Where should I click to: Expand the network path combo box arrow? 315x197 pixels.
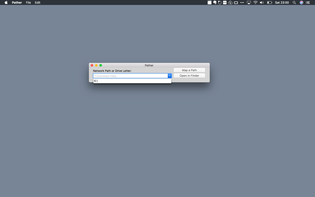170,76
